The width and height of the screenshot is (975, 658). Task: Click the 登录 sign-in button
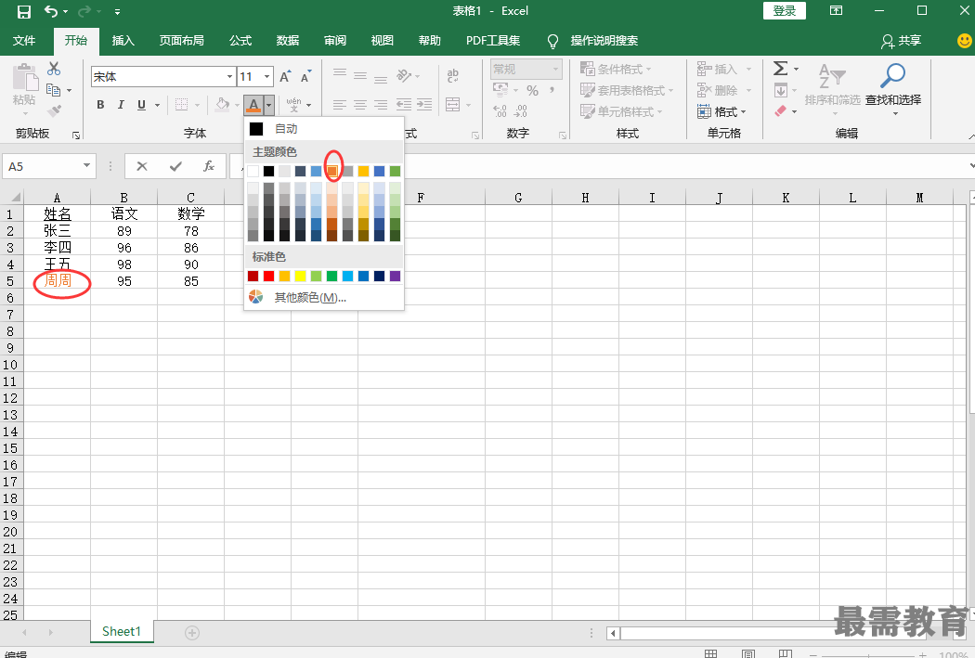(784, 10)
